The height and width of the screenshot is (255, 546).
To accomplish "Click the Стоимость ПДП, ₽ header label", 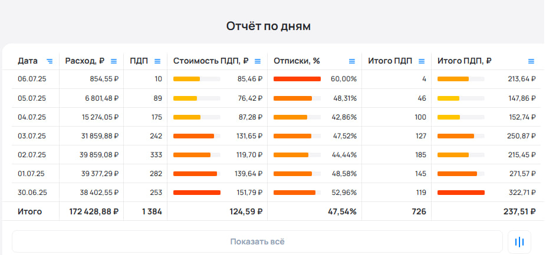I will click(x=210, y=61).
